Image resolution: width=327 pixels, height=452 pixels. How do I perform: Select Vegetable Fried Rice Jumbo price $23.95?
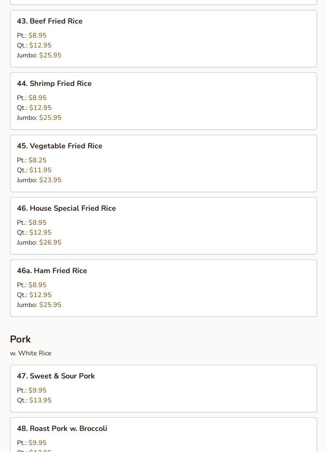50,180
